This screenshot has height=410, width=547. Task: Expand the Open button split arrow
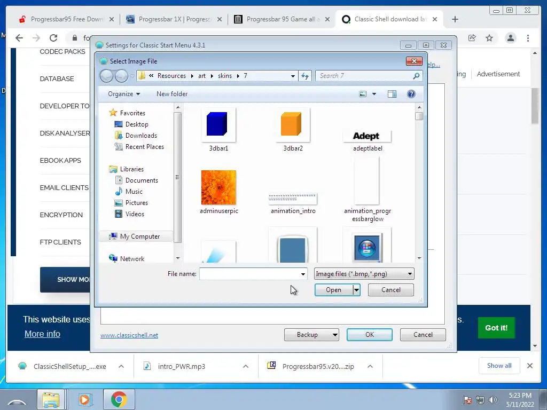pyautogui.click(x=356, y=290)
